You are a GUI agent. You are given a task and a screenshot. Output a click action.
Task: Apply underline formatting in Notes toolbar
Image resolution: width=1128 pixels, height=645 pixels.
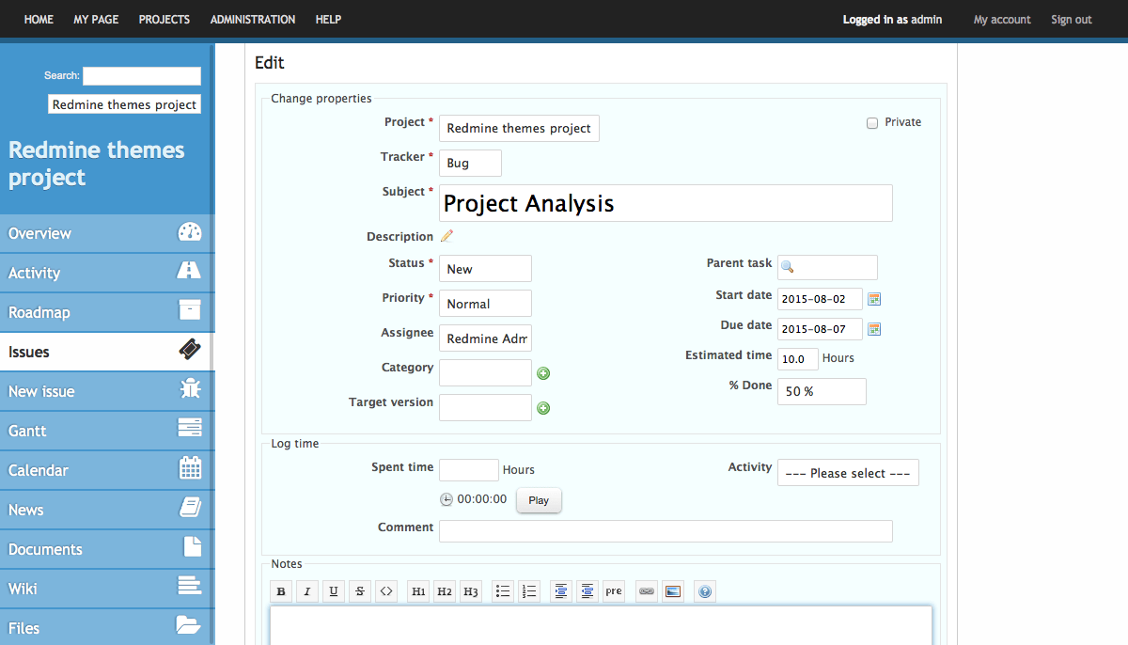tap(334, 591)
